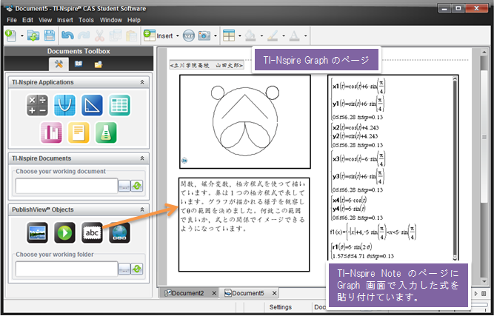Click the screen capture camera icon
The width and height of the screenshot is (494, 316).
point(204,36)
